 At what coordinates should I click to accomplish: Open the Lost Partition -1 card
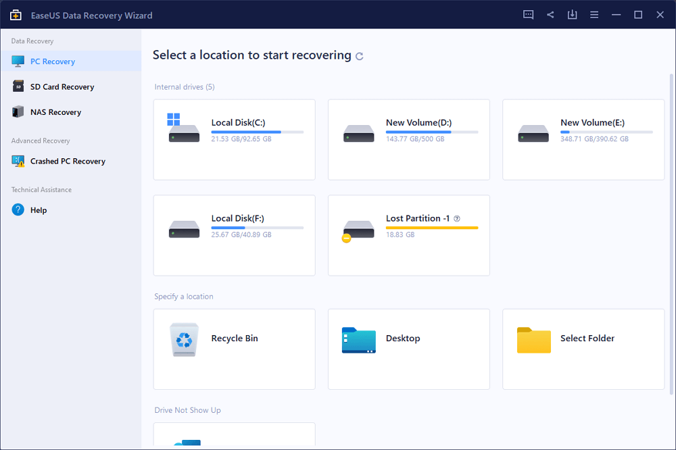408,236
